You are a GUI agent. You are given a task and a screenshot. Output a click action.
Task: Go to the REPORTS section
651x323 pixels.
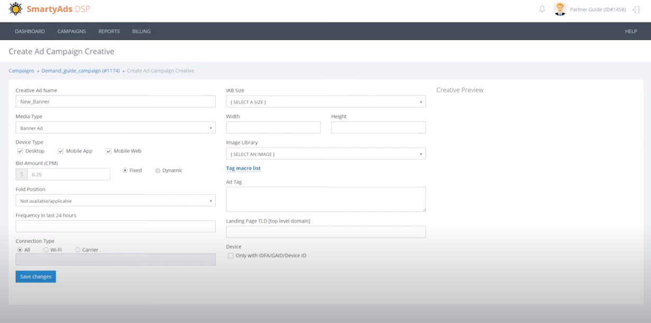[108, 31]
